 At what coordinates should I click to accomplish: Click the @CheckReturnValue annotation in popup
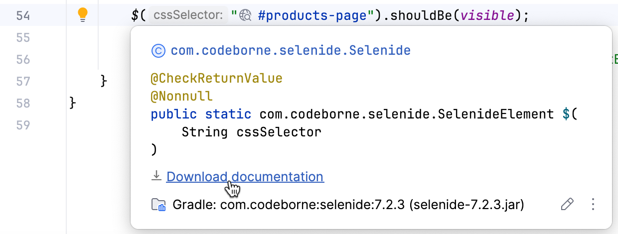click(x=217, y=78)
